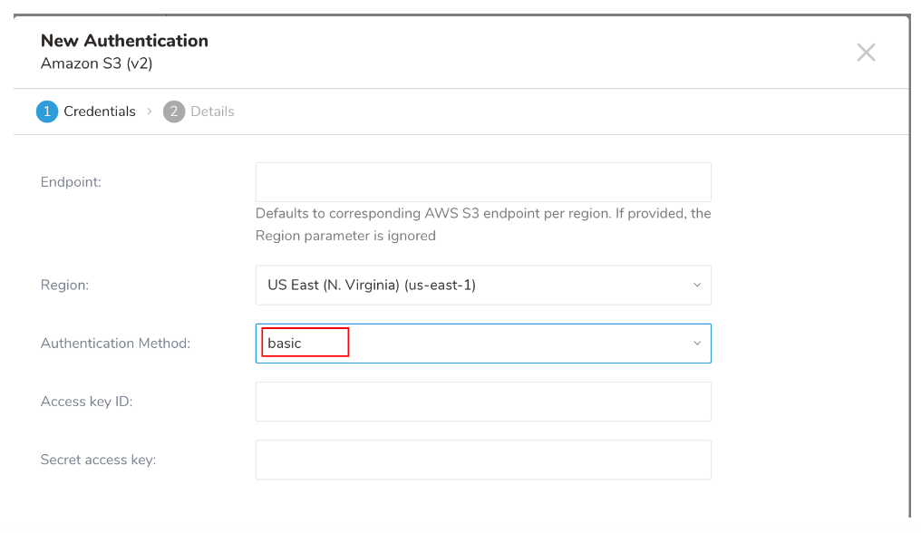The image size is (921, 533).
Task: Click the "Secret access key:" label
Action: pos(98,460)
